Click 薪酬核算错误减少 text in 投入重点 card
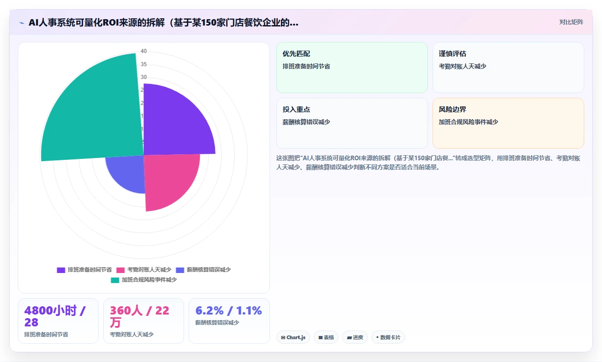602x362 pixels. tap(306, 122)
